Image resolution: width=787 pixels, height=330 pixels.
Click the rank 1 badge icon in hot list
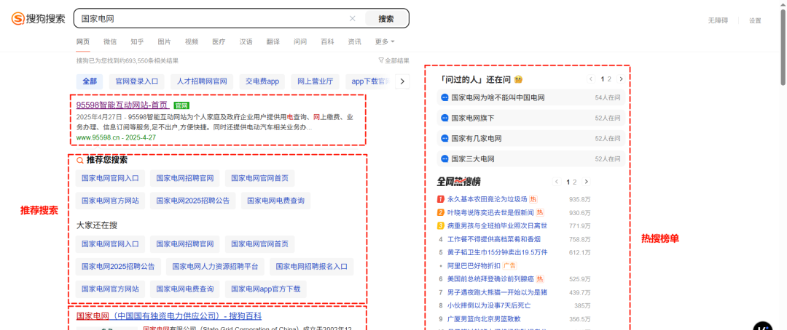(441, 199)
